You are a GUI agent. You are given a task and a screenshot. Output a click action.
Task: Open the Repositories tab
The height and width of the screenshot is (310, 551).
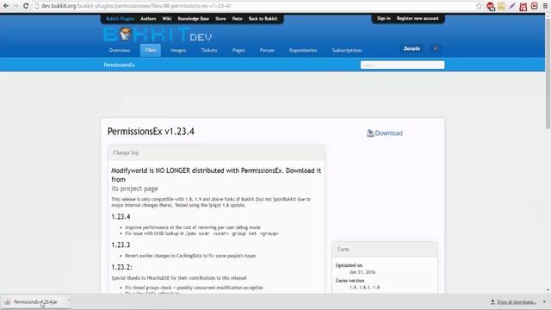point(303,50)
